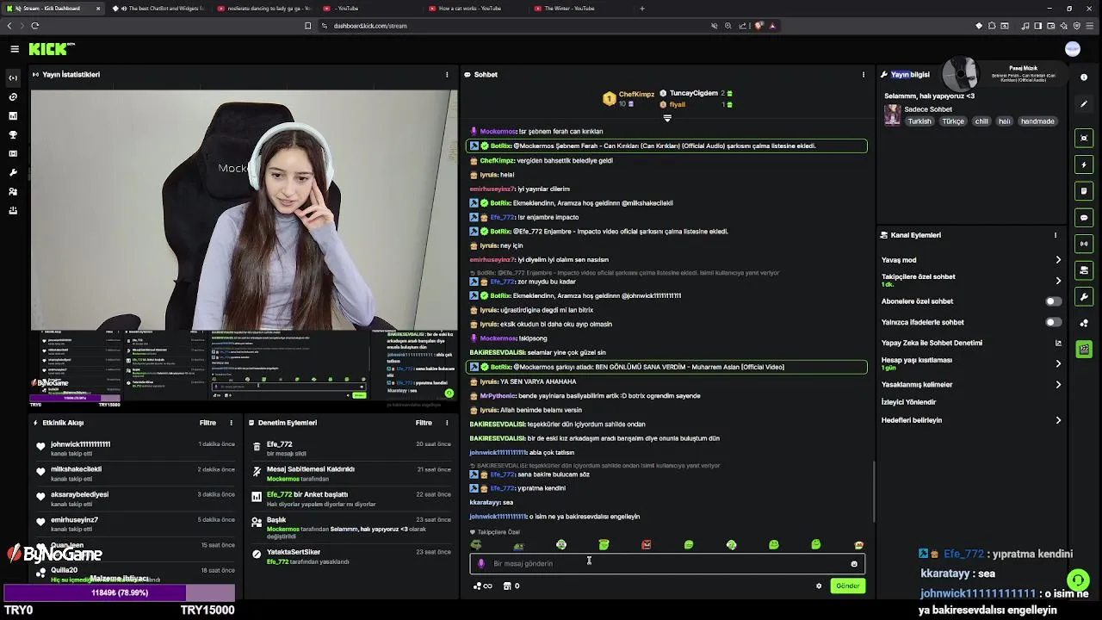Viewport: 1102px width, 620px height.
Task: Open Filtre in Denetim Eylemleri panel
Action: pyautogui.click(x=424, y=423)
